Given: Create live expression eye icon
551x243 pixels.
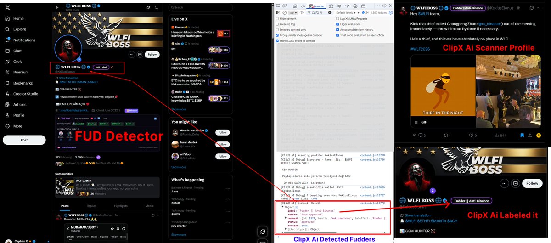Looking at the screenshot, I should pos(302,13).
